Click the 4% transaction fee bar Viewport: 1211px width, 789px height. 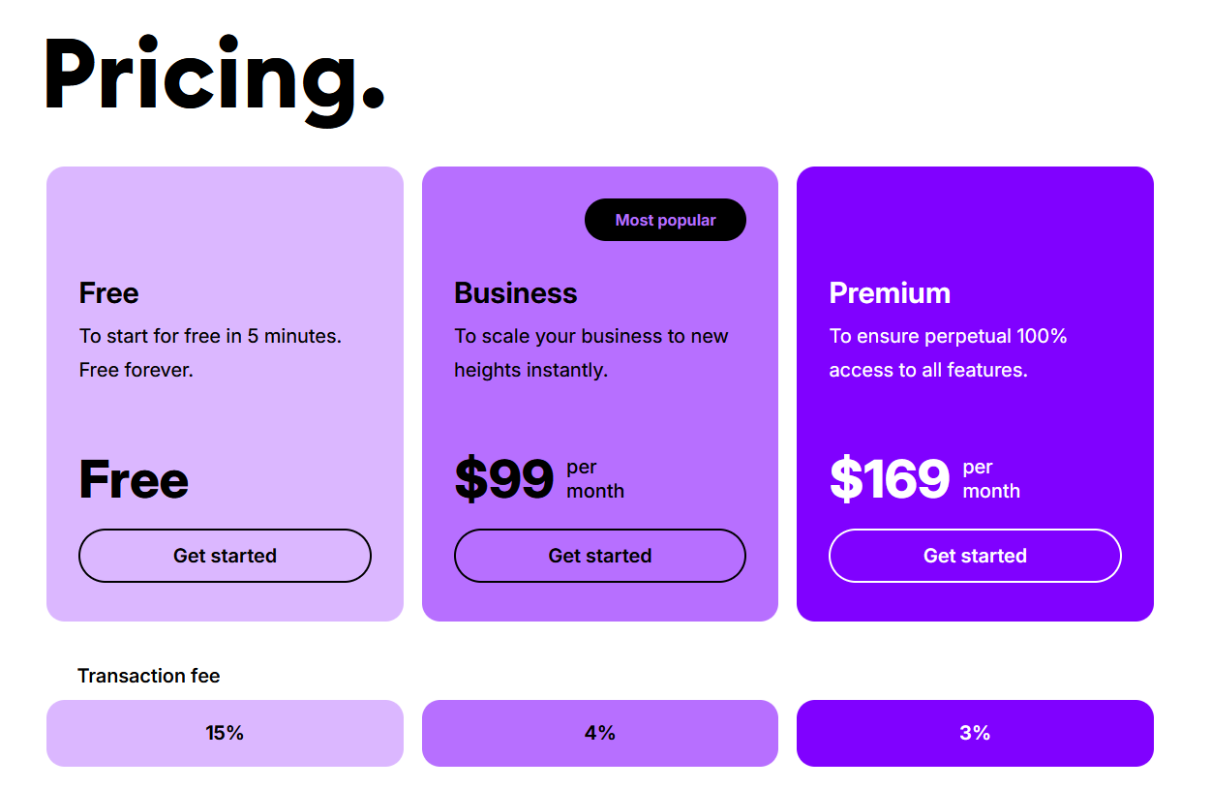point(599,733)
